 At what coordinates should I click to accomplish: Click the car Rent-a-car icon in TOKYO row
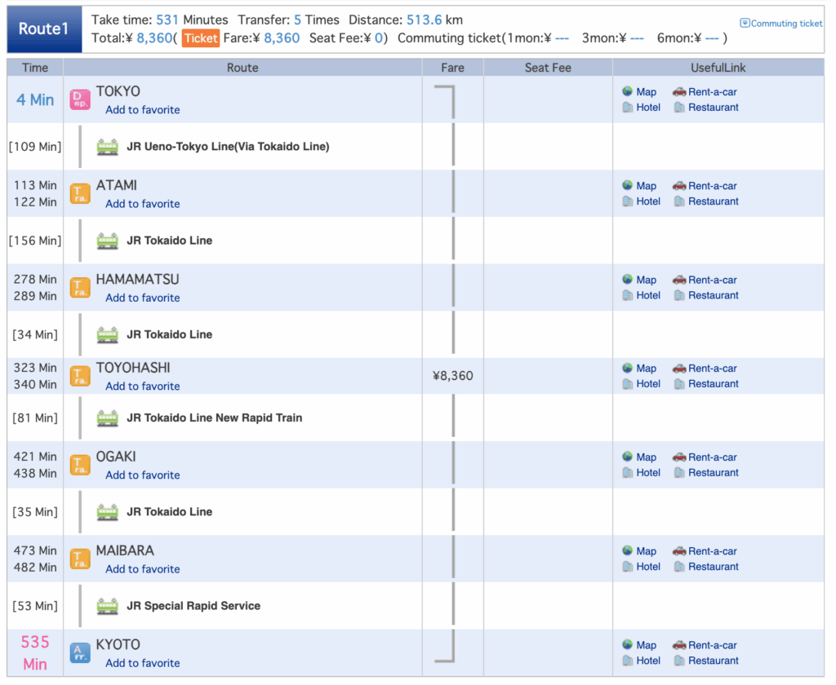(678, 91)
